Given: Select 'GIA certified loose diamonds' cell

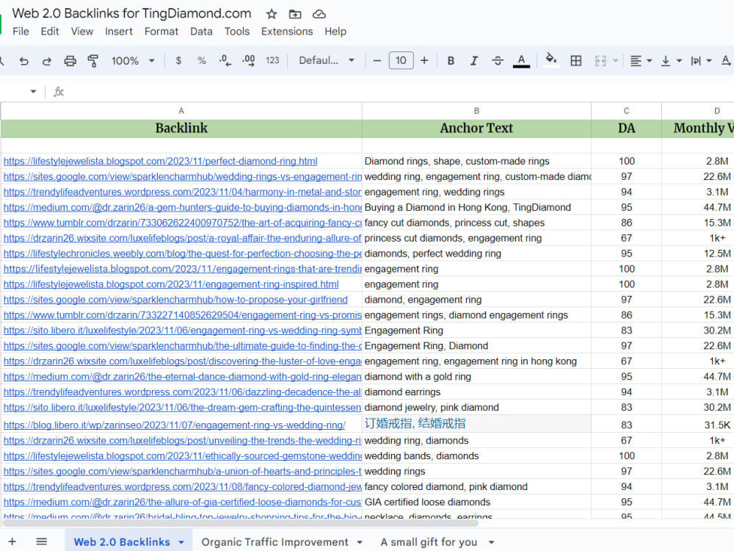Looking at the screenshot, I should point(476,503).
